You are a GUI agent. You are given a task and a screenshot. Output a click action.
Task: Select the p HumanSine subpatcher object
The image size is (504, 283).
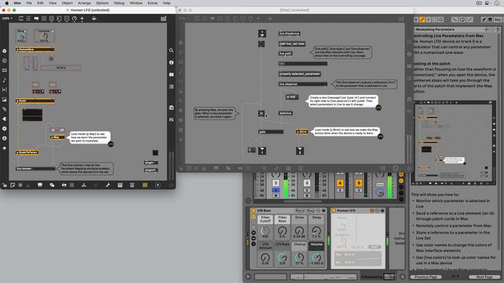click(x=35, y=50)
